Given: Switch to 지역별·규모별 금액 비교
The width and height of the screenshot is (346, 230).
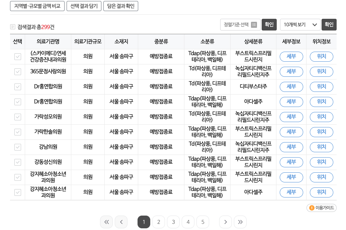Looking at the screenshot, I should (x=37, y=6).
